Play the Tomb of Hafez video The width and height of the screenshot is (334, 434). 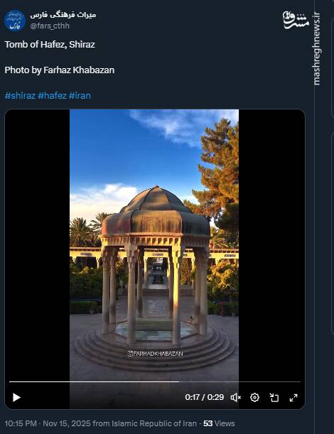point(16,398)
